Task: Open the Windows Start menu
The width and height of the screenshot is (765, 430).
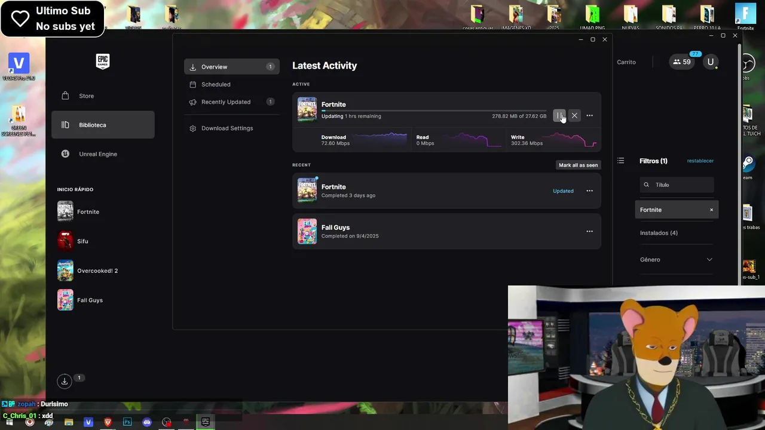Action: click(10, 422)
